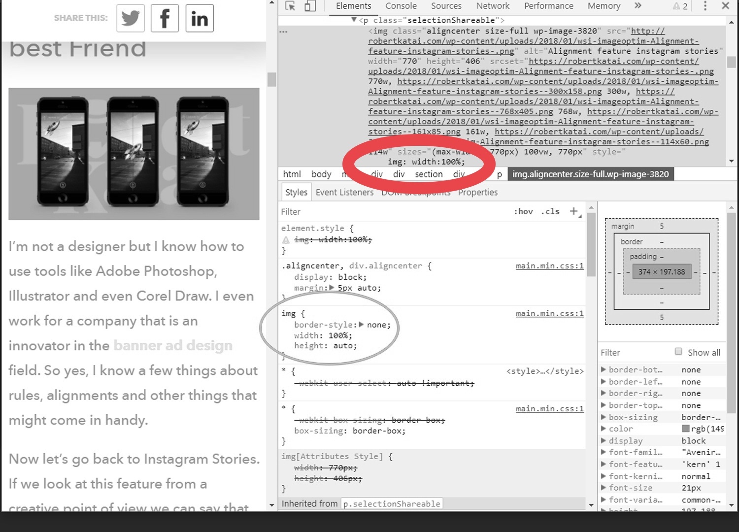The image size is (739, 532).
Task: Click the LinkedIn share icon
Action: (x=200, y=18)
